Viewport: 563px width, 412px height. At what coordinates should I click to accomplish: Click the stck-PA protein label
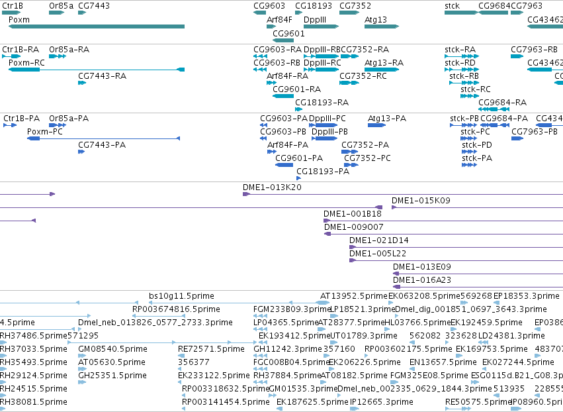pyautogui.click(x=477, y=158)
